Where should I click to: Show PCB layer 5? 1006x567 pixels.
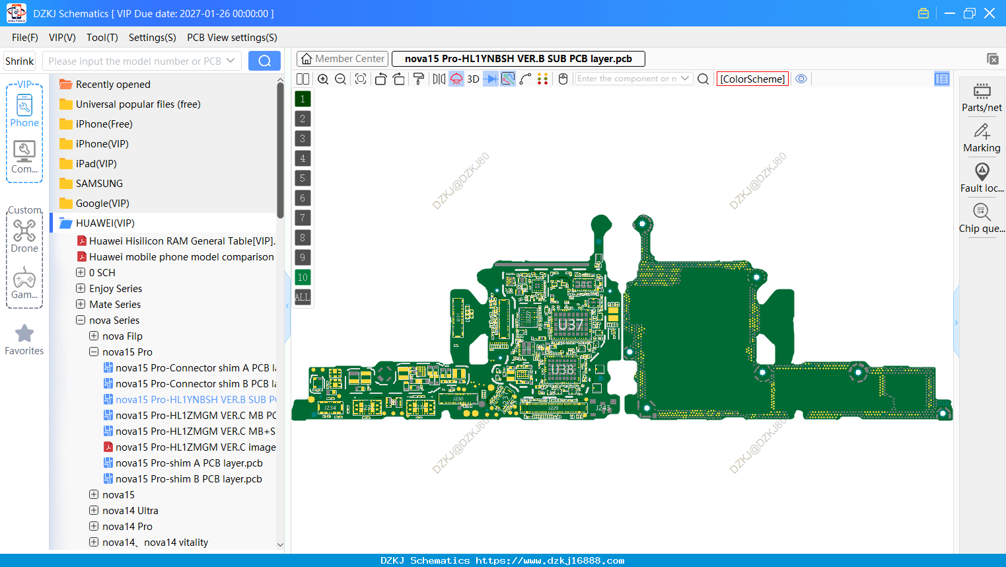coord(303,178)
